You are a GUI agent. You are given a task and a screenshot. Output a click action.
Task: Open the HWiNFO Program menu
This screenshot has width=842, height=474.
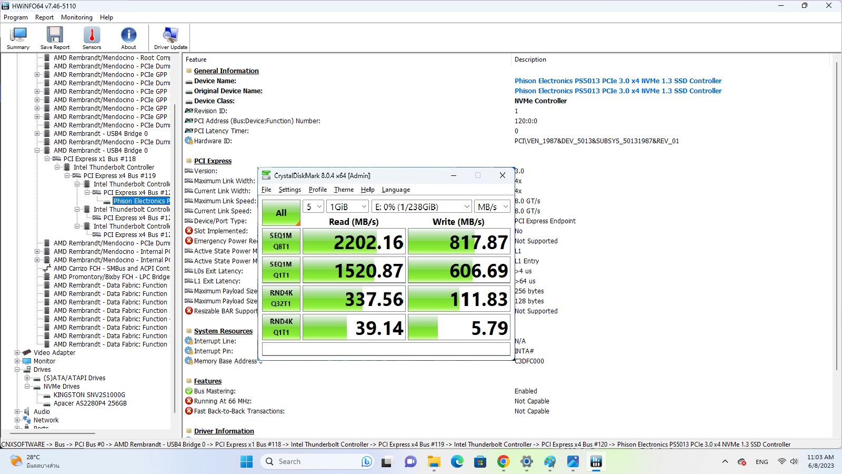[16, 17]
